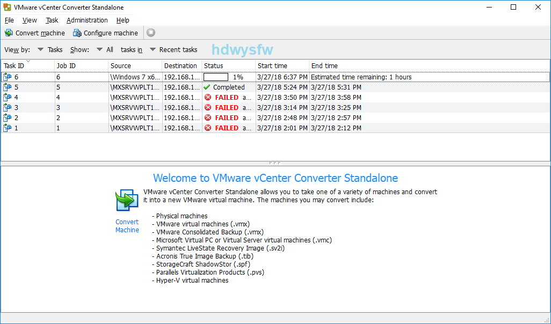Sort by the Status column header
The image size is (551, 324).
pos(229,65)
